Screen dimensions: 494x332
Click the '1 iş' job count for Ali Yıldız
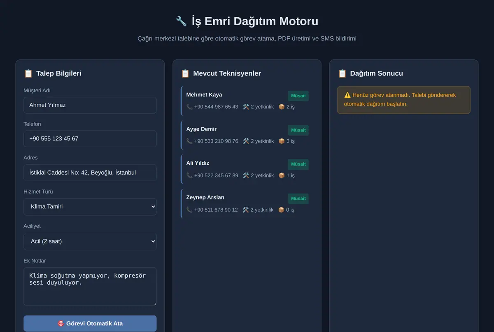[291, 175]
